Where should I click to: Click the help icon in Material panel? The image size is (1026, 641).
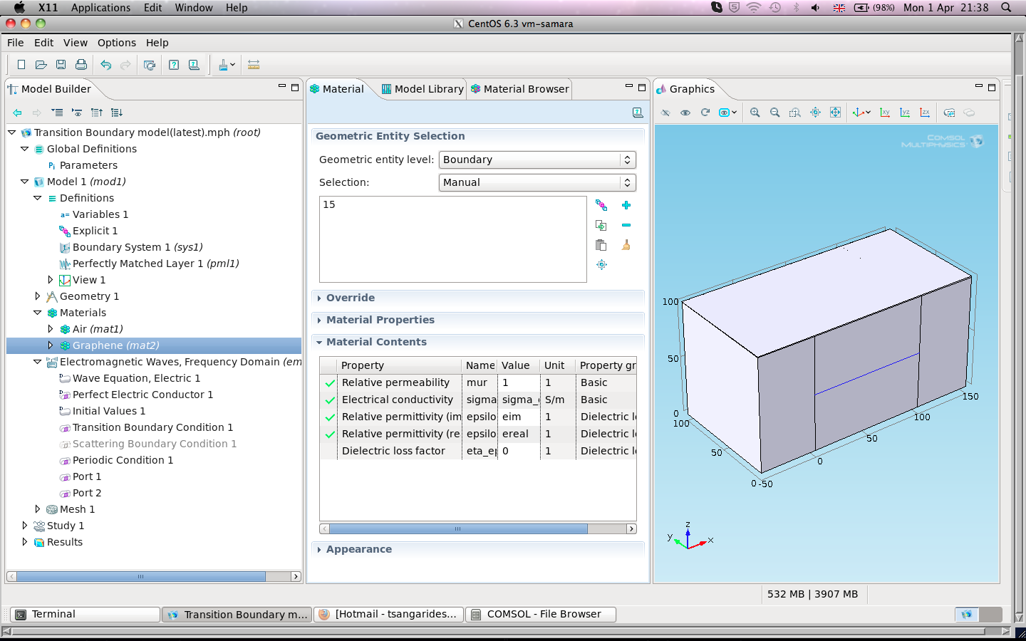coord(638,113)
